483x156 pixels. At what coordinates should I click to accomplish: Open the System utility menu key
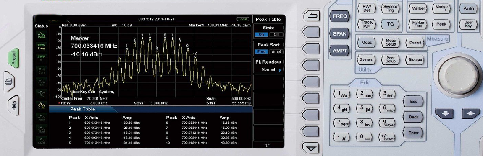click(367, 59)
